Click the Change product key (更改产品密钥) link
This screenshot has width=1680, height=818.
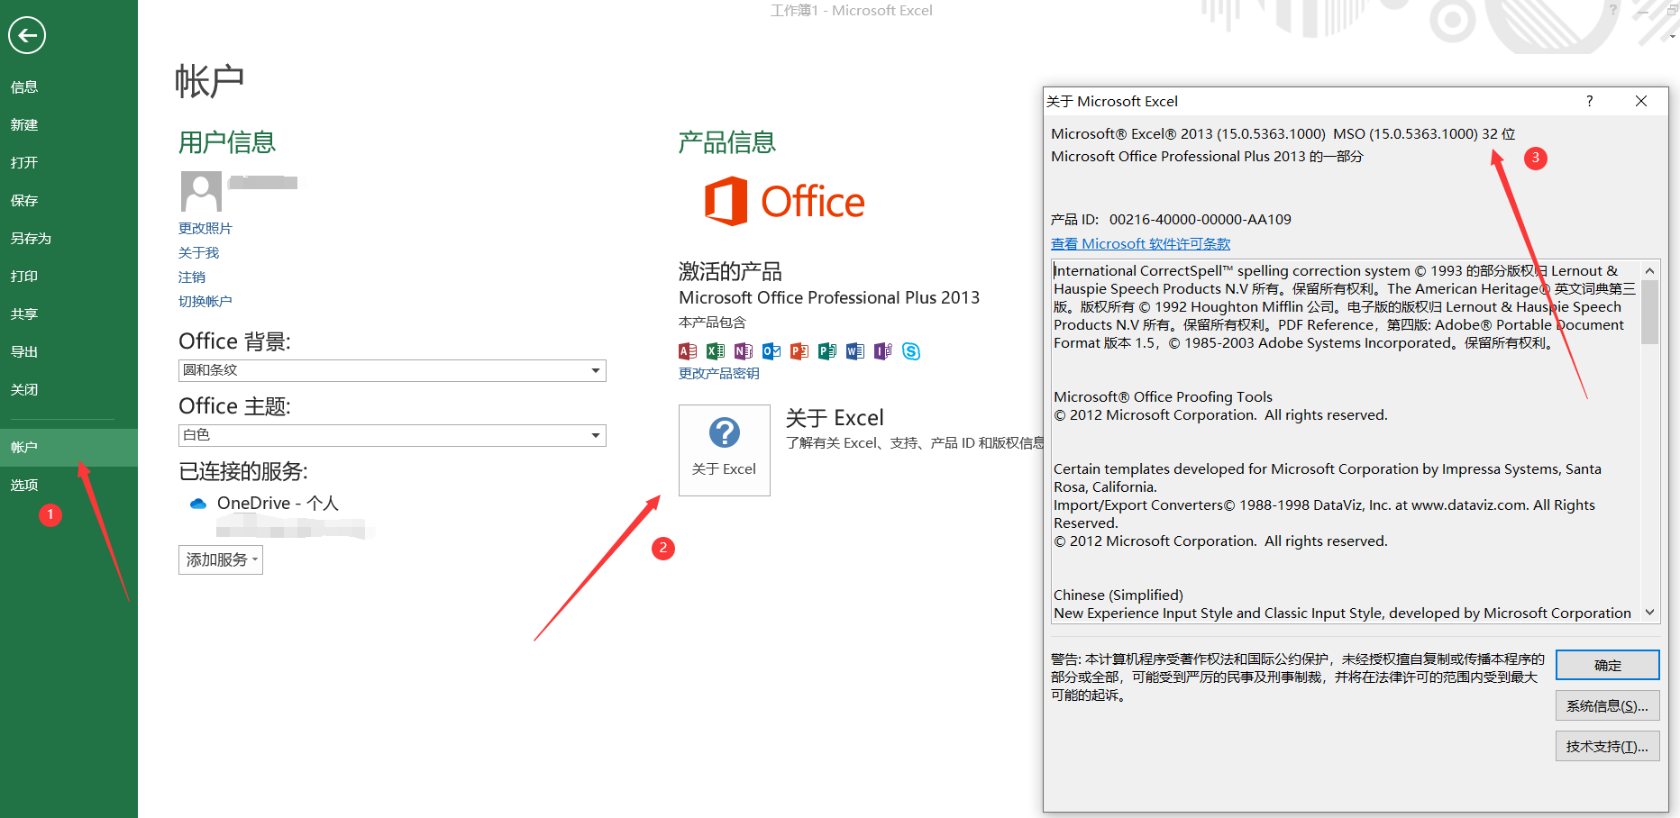point(718,374)
